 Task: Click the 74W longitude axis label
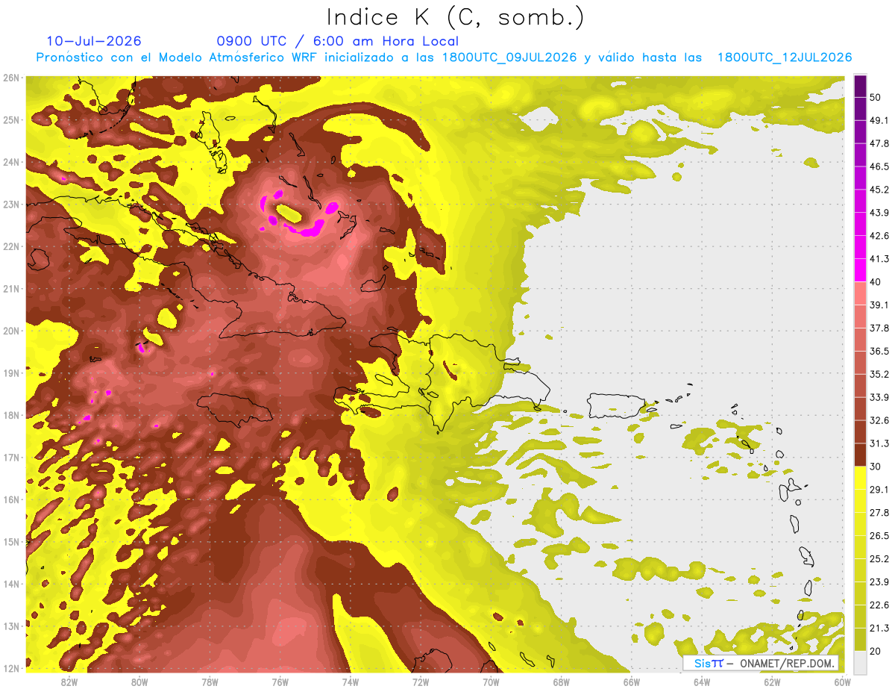point(350,682)
